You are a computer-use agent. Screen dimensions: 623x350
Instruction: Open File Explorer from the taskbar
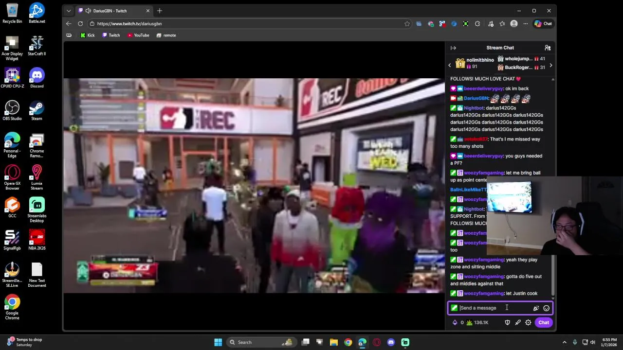(334, 342)
